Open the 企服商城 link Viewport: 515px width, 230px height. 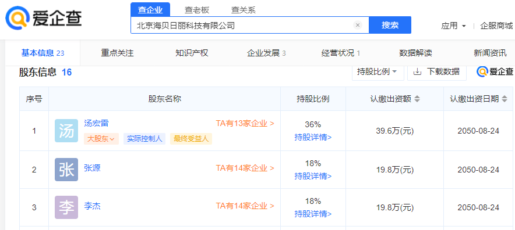point(496,26)
